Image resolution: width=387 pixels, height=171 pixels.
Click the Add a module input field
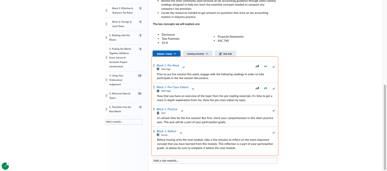click(x=124, y=122)
